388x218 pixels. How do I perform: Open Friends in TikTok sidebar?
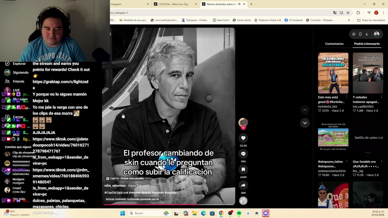[15, 81]
